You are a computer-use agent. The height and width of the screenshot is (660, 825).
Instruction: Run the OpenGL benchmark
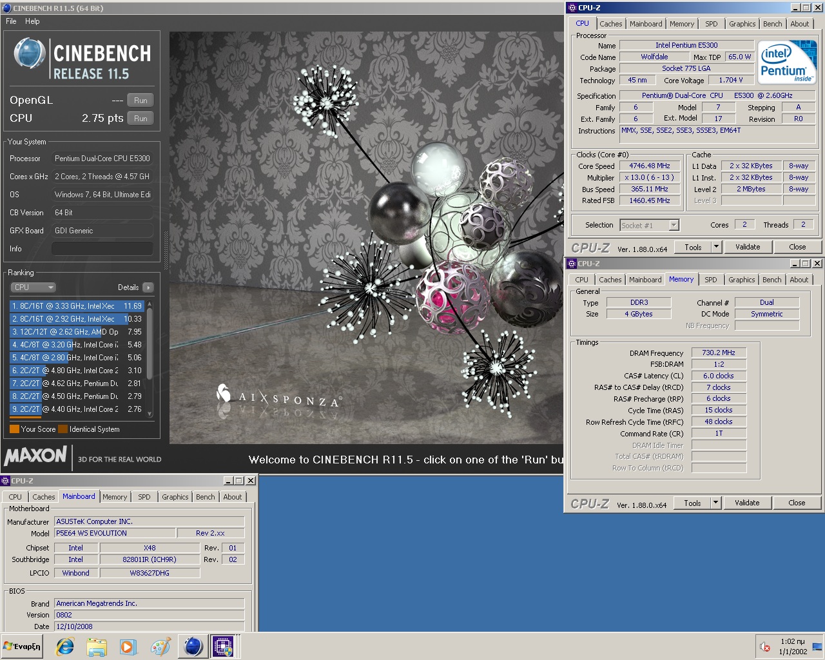141,101
